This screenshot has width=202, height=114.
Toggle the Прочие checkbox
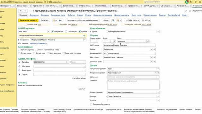pos(80,31)
